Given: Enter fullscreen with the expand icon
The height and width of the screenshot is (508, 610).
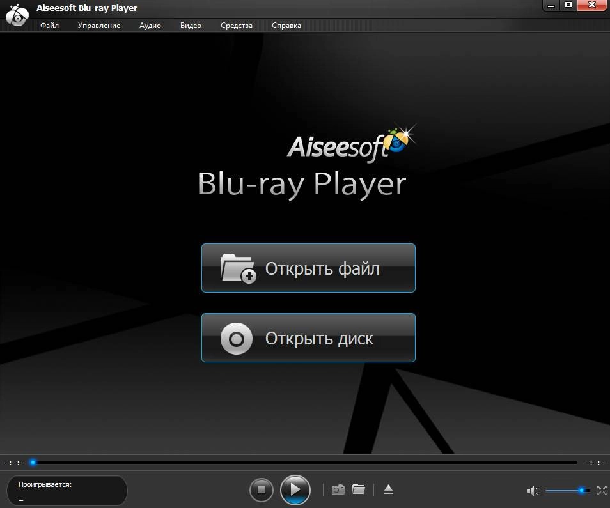Looking at the screenshot, I should (602, 491).
